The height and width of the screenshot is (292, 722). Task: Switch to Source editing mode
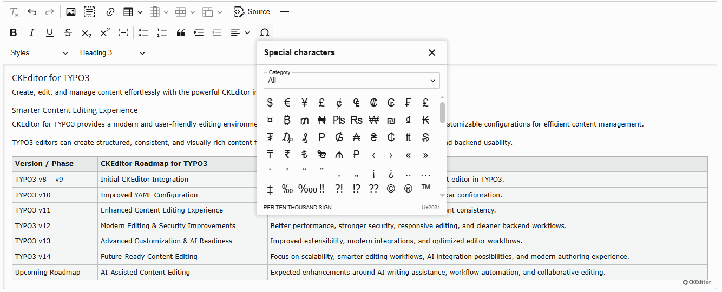coord(252,12)
